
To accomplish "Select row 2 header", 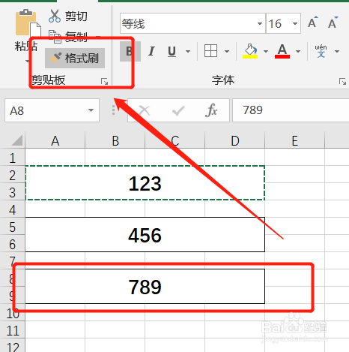I will 13,174.
